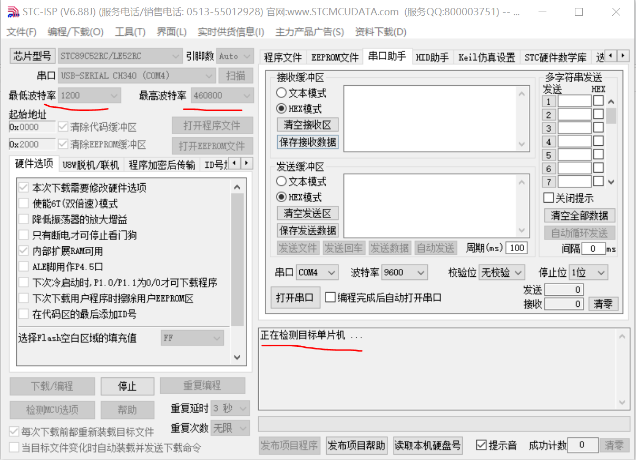Check HEX box for multi-string row 2

click(x=598, y=114)
